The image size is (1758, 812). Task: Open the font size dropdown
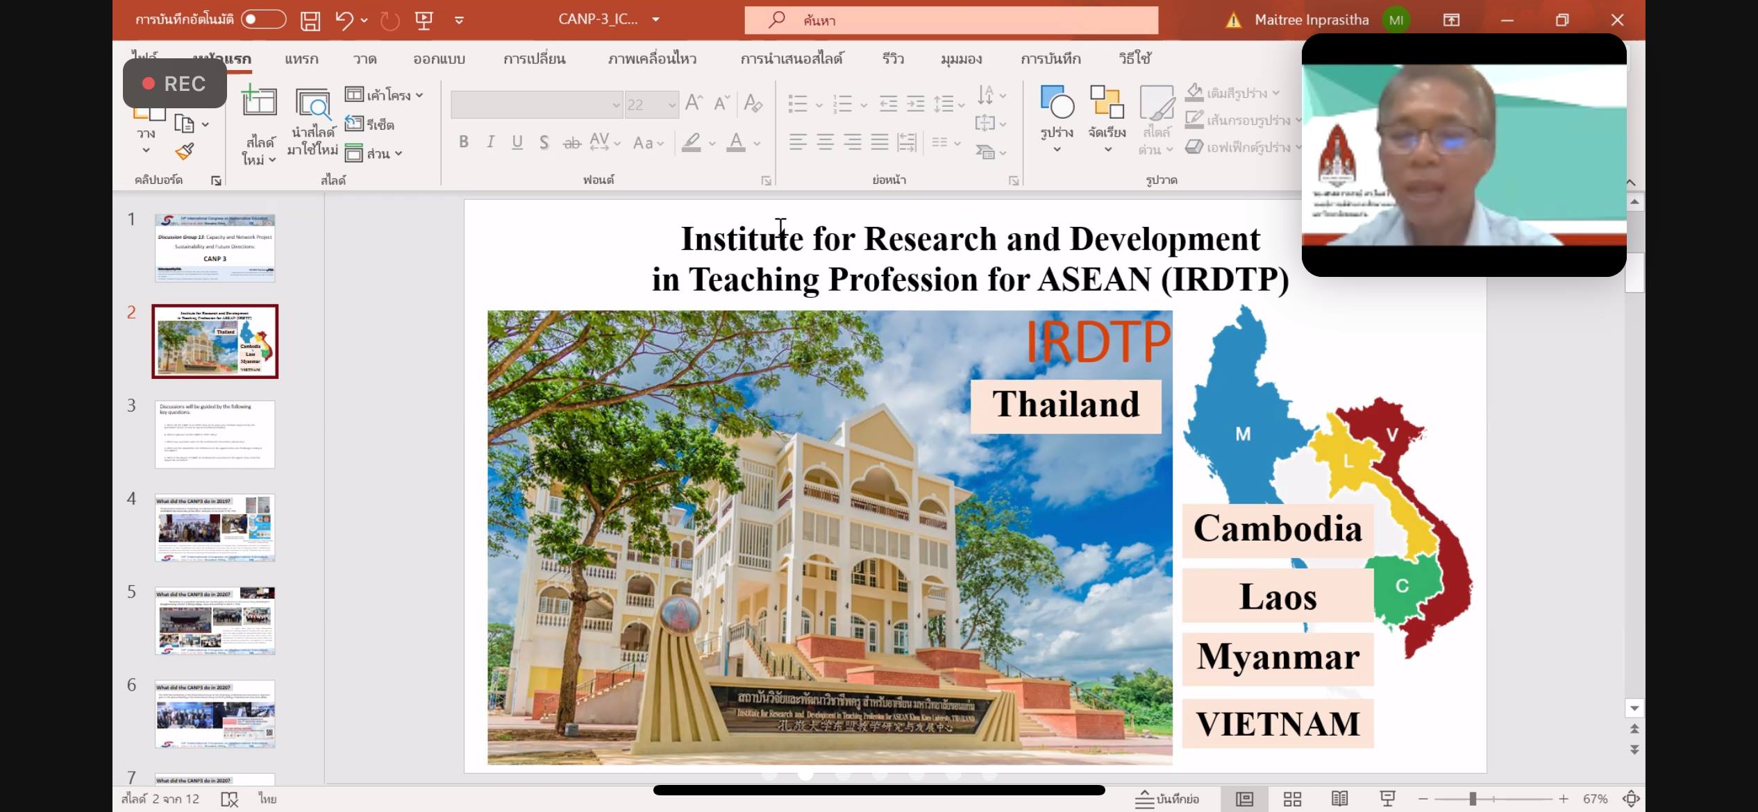click(x=671, y=105)
